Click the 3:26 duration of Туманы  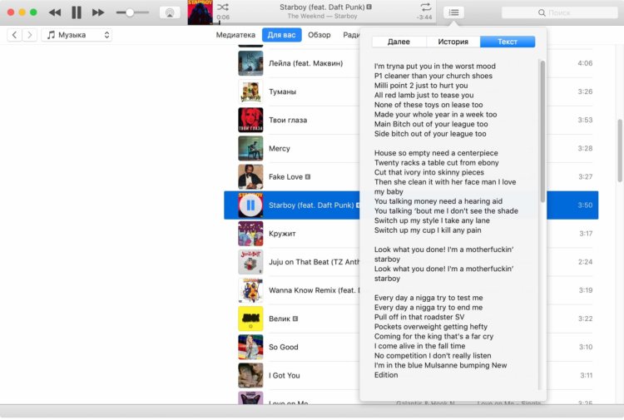click(585, 91)
